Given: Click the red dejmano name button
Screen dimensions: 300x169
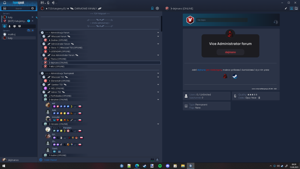Looking at the screenshot, I should pos(230,52).
